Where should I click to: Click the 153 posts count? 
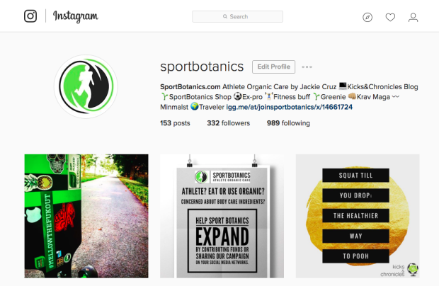point(175,123)
